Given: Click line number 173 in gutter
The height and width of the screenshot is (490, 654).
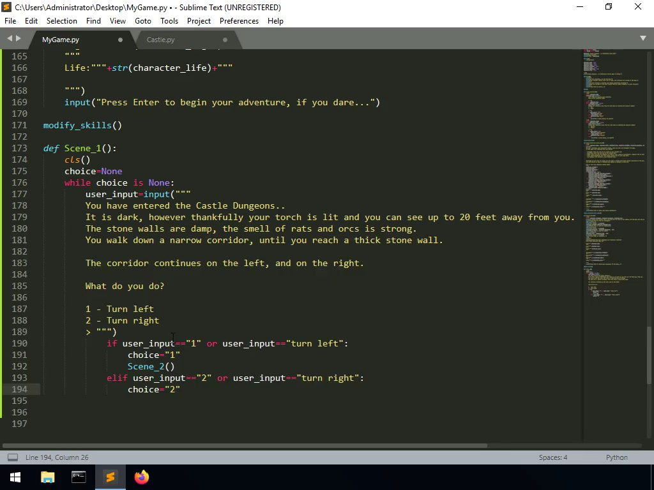Looking at the screenshot, I should point(19,148).
